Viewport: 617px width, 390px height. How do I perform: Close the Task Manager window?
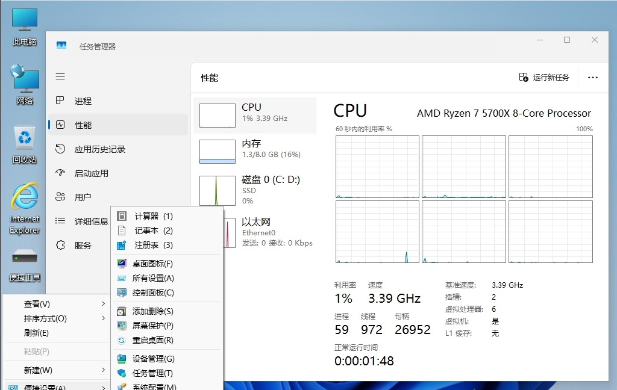coord(595,40)
